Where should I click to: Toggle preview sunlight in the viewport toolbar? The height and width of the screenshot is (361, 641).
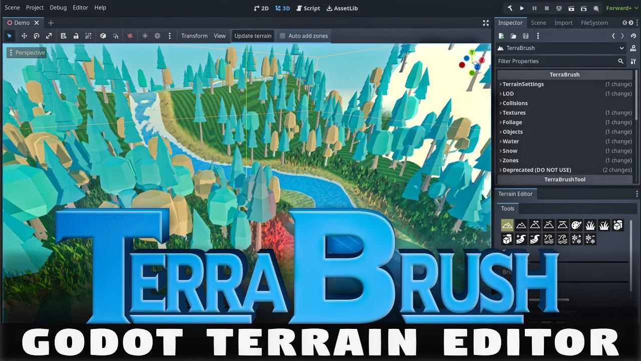point(145,36)
